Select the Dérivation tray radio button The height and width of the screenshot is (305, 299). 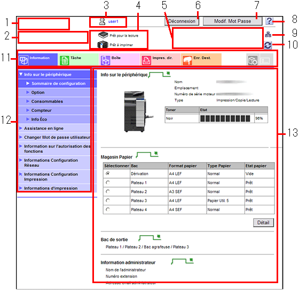pyautogui.click(x=108, y=173)
